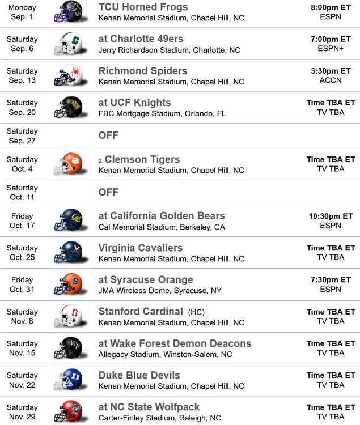This screenshot has width=360, height=425.
Task: Click the Charlotte 49ers helmet icon
Action: coord(68,44)
